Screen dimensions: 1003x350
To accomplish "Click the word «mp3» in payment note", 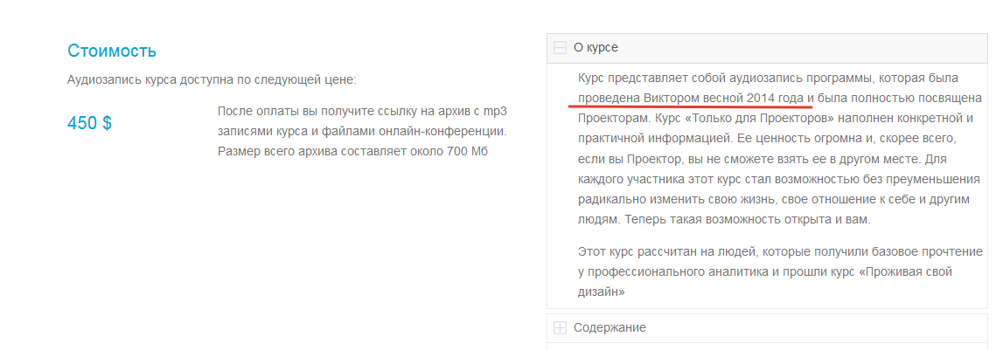I will pos(496,112).
